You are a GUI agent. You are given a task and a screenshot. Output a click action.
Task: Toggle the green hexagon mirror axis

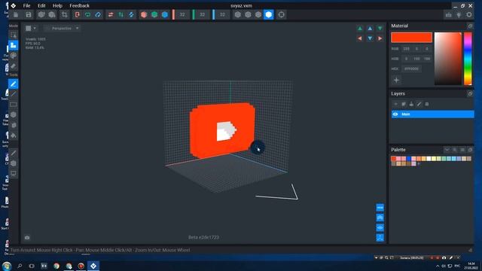coord(154,15)
